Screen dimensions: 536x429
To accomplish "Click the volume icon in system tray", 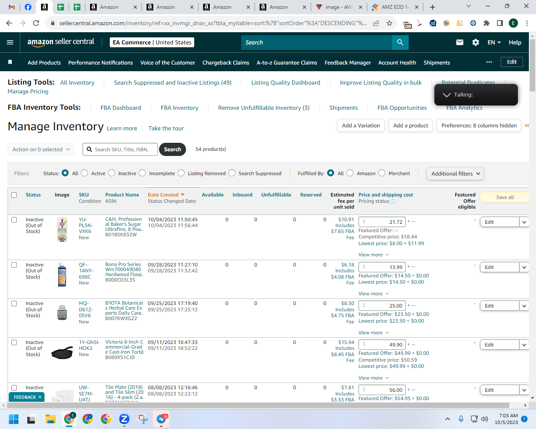I will 484,419.
